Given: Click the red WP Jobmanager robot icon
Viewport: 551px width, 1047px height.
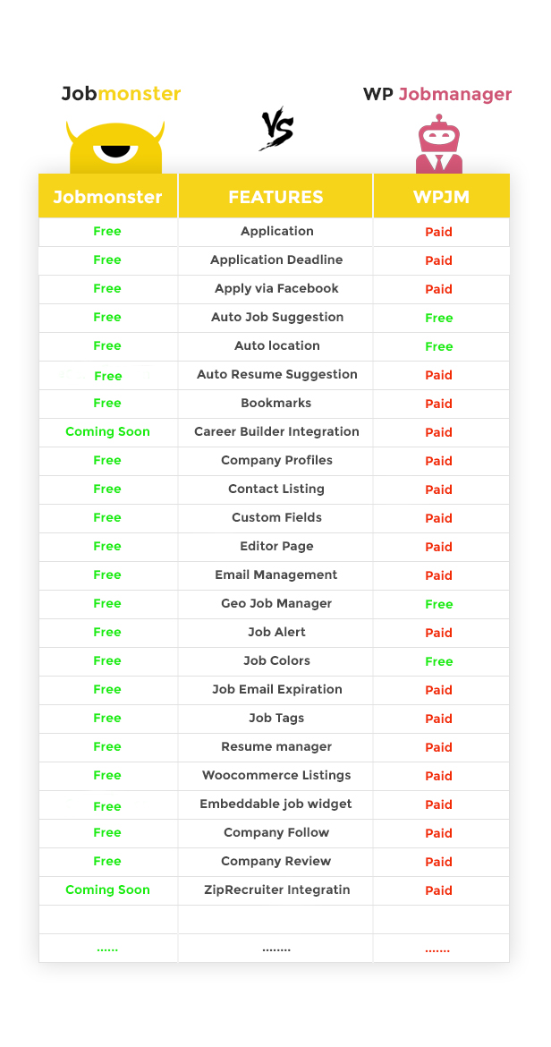Looking at the screenshot, I should [x=439, y=145].
